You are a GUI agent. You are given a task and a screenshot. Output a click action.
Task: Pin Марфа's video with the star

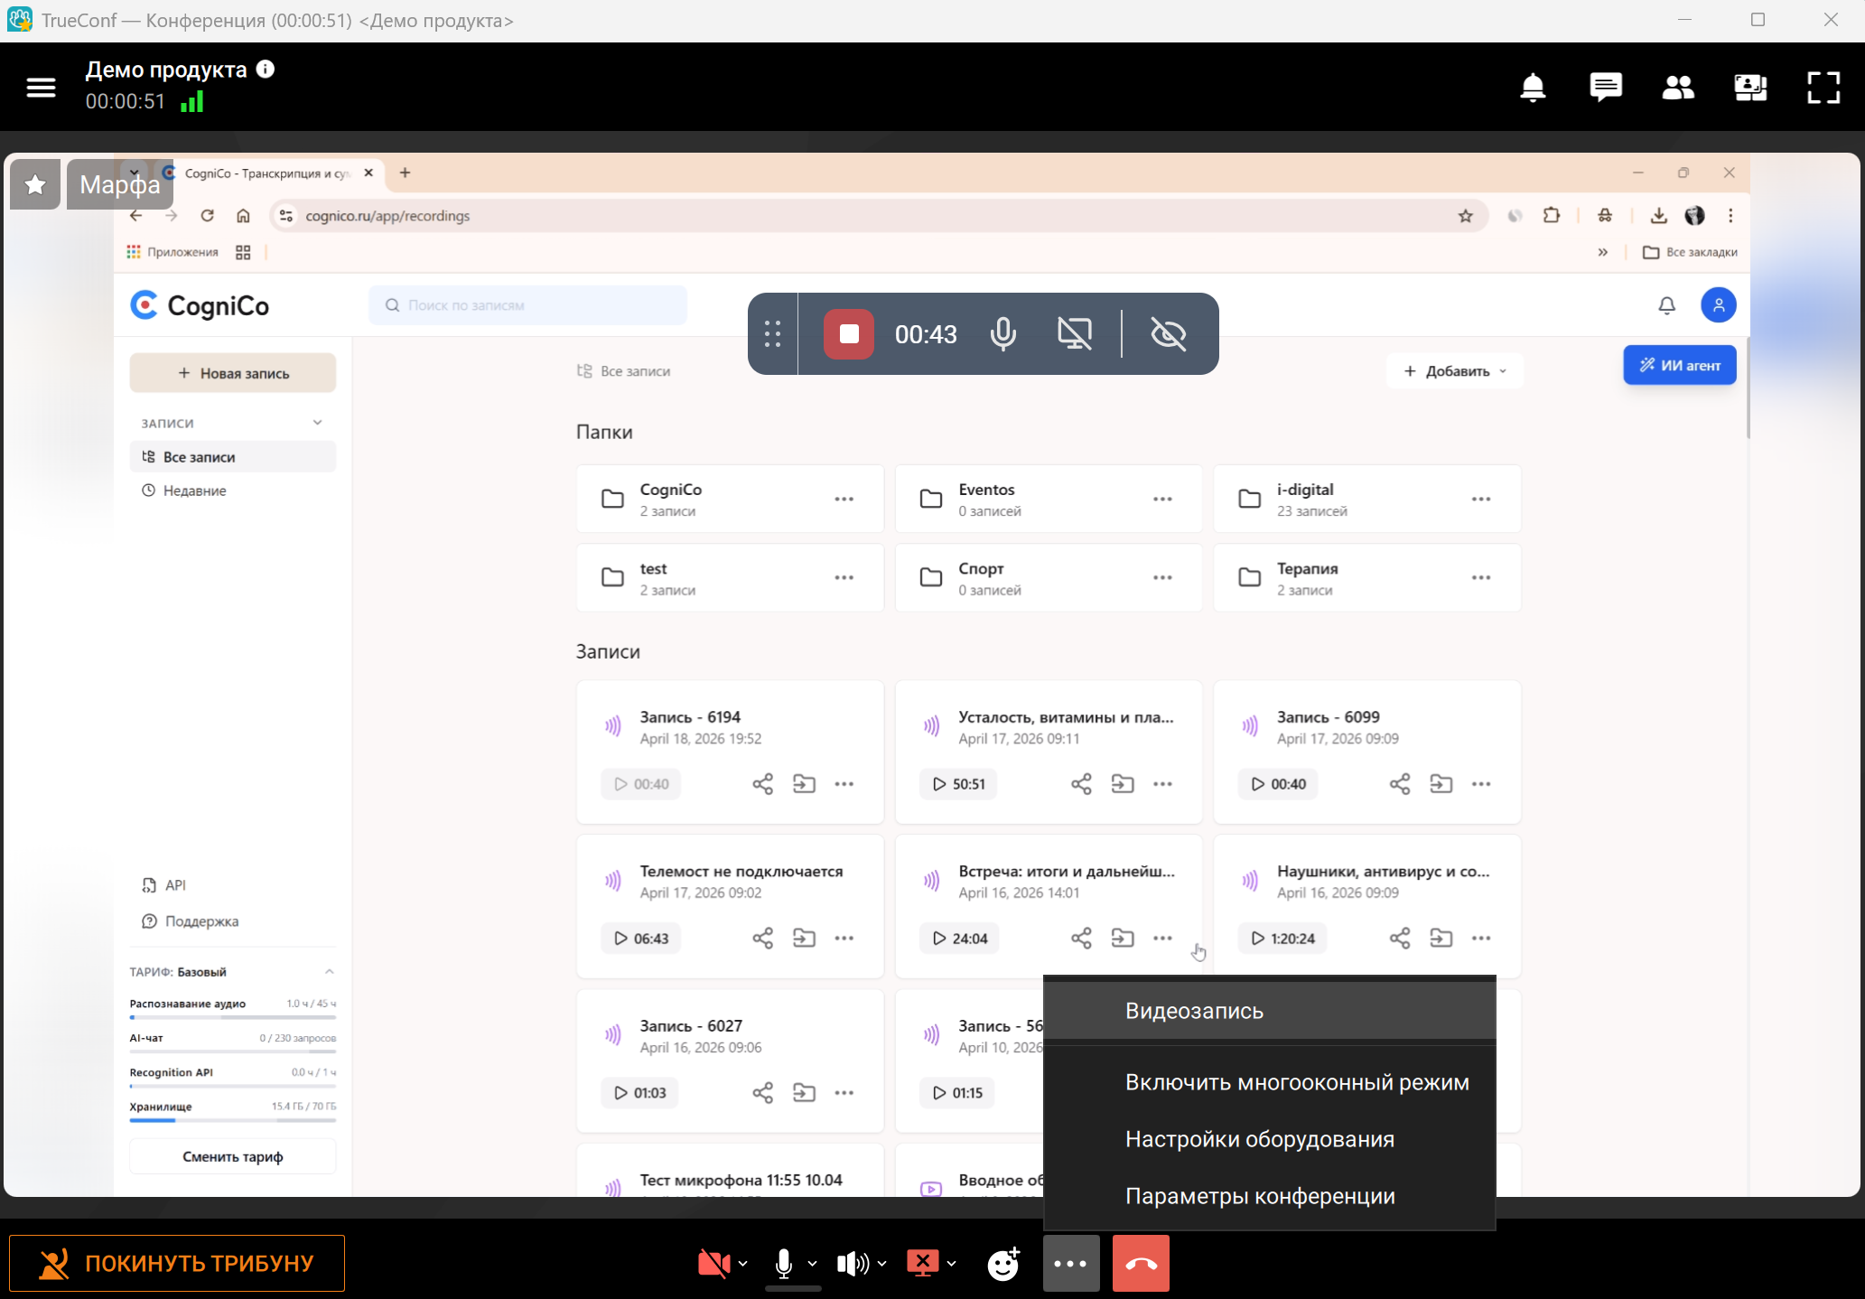click(35, 184)
